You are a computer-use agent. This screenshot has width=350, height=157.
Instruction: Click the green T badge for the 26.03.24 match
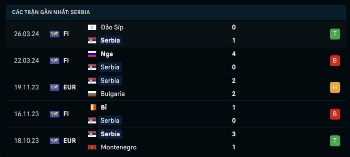[335, 34]
